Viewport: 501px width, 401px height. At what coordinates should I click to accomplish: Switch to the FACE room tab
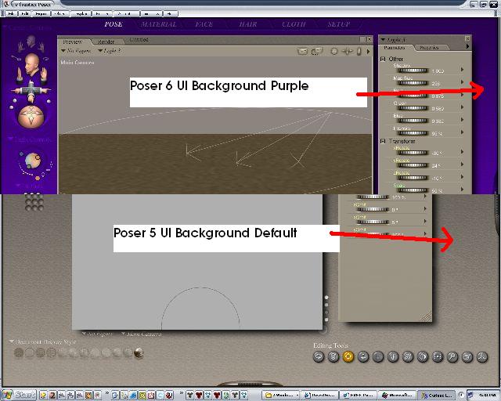coord(204,24)
